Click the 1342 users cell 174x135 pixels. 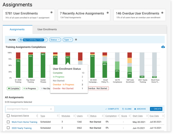coord(79,122)
